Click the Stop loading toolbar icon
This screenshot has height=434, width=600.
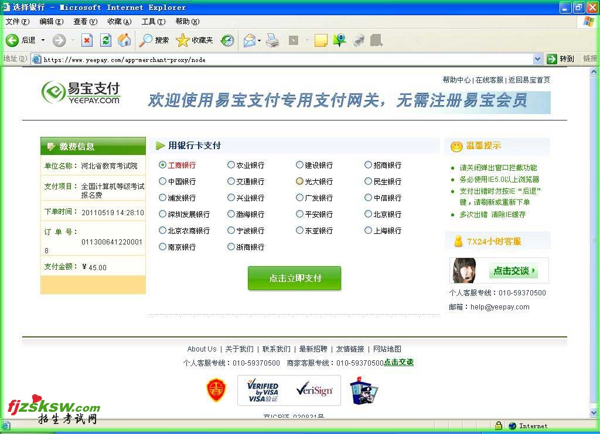tap(87, 40)
